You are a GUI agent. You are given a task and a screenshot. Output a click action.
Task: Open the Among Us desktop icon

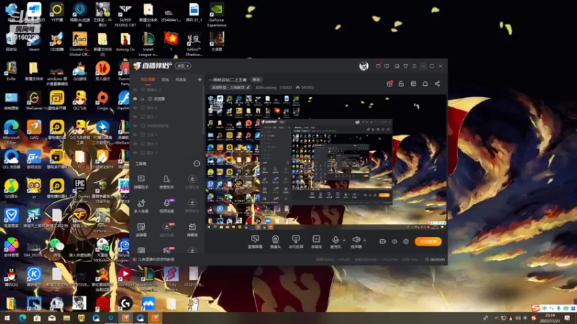125,42
